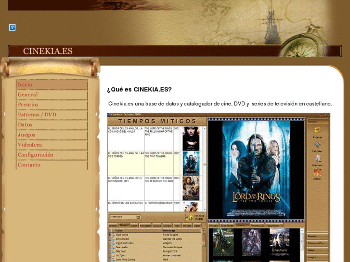Click the 'Actor' column header
Screen dimensions: 350x262
[x=139, y=231]
